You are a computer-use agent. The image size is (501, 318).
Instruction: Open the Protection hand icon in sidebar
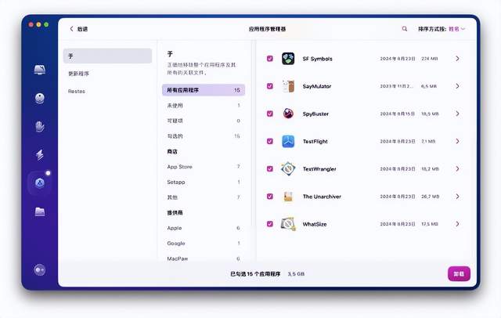pyautogui.click(x=40, y=127)
